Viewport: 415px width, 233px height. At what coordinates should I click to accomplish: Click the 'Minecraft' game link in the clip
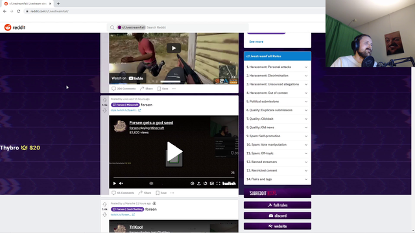pos(157,128)
